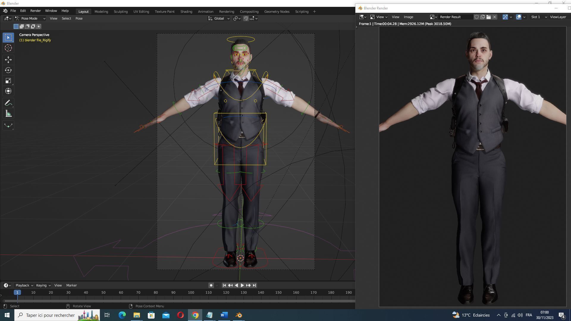This screenshot has width=571, height=321.
Task: Set selection mode to Intersect
Action: pos(39,26)
